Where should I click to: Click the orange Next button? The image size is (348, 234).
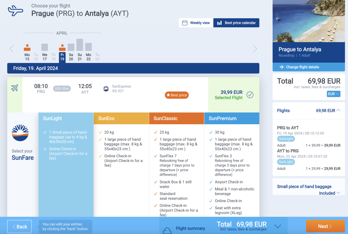[325, 226]
